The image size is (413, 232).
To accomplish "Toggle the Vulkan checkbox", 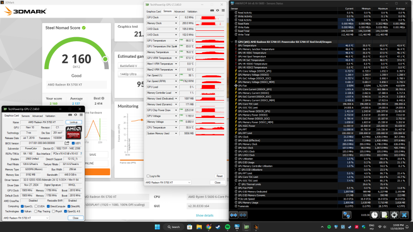I will [22, 211].
